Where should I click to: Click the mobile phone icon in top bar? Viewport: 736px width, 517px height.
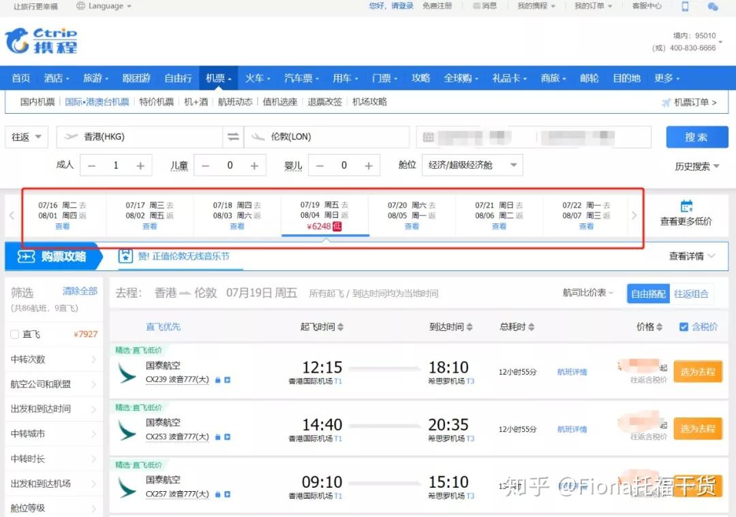(685, 6)
